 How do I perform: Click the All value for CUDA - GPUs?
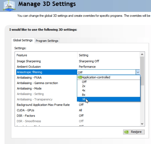coord(80,110)
